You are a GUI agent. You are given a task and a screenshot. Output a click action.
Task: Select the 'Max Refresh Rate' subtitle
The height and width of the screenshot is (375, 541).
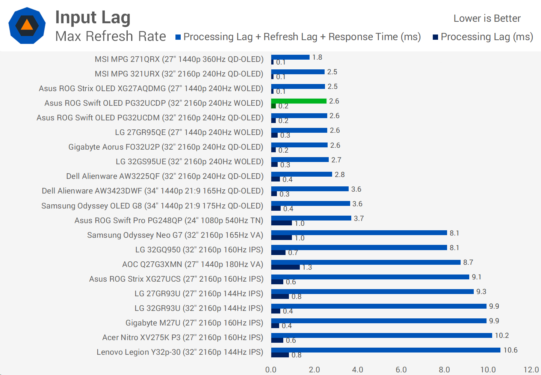coord(110,36)
